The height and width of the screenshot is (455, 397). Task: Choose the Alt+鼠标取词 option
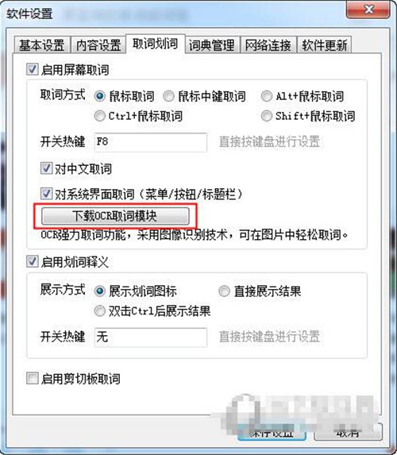[x=267, y=96]
